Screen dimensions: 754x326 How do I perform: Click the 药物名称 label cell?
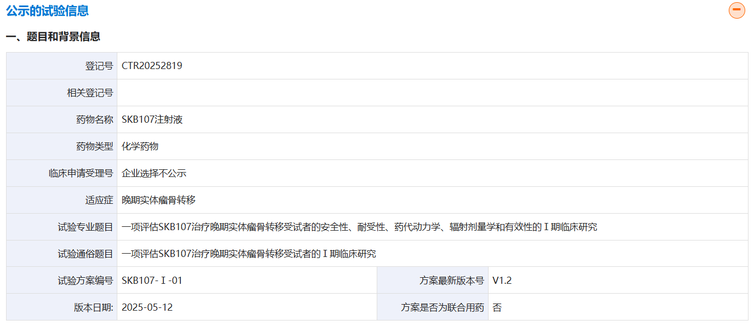[x=62, y=119]
